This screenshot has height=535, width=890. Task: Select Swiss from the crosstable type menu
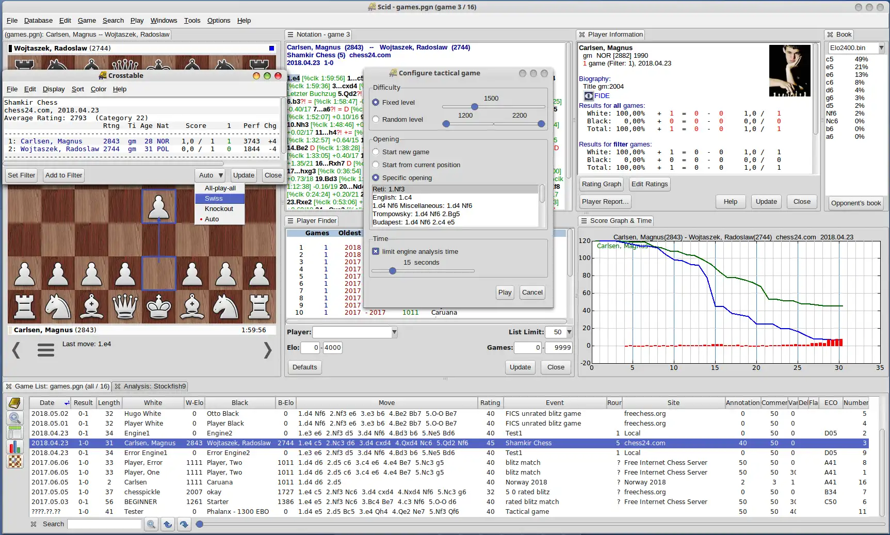(214, 199)
